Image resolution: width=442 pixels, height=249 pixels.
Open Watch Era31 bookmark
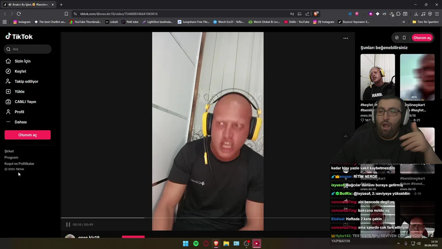pyautogui.click(x=229, y=22)
